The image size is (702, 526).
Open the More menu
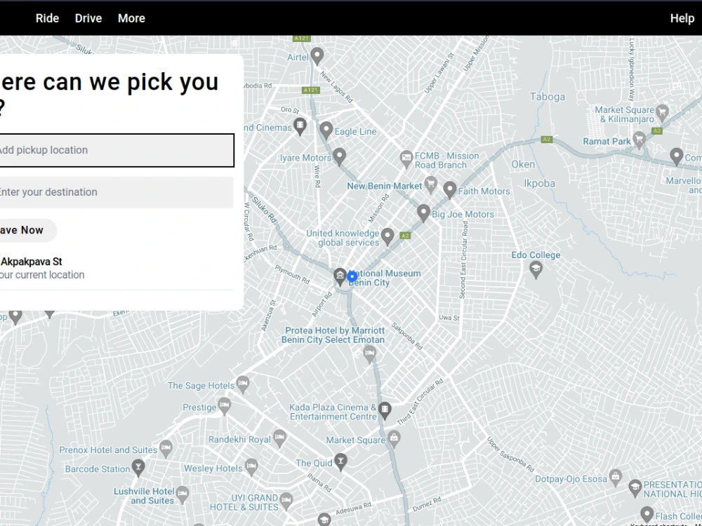131,18
